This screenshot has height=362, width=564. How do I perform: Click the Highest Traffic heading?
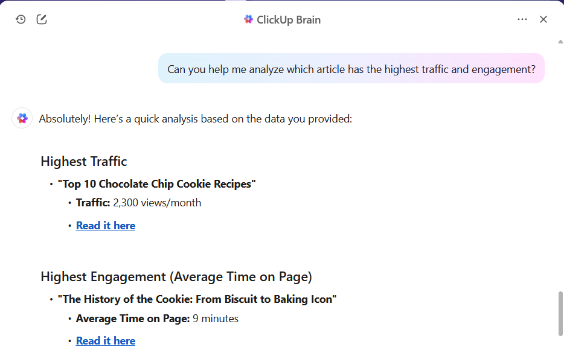pyautogui.click(x=84, y=161)
